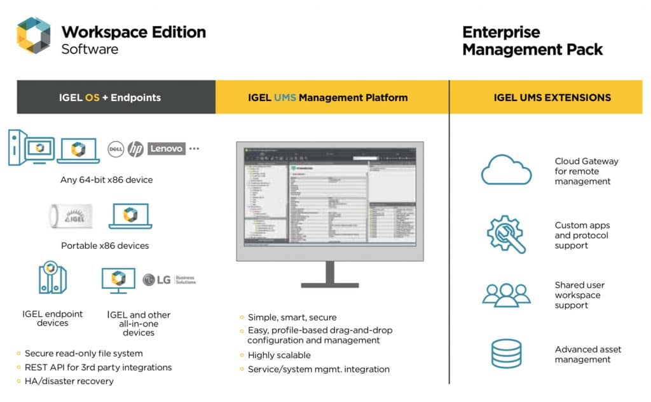Click 'REST API for 3rd party integrations' bullet

pyautogui.click(x=98, y=367)
